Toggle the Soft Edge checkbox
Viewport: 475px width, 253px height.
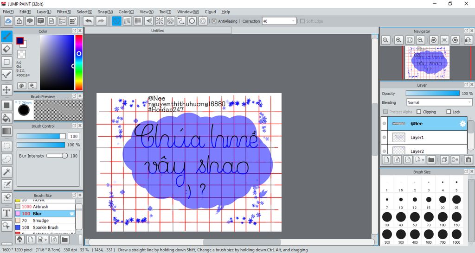[x=302, y=21]
